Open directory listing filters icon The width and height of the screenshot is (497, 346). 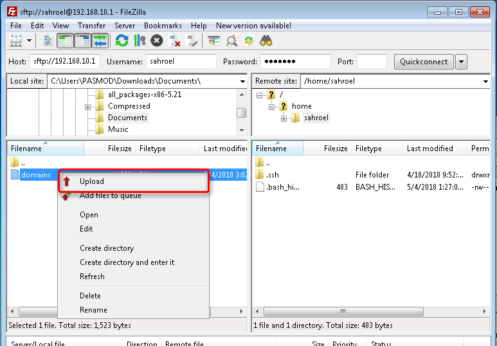[x=214, y=41]
